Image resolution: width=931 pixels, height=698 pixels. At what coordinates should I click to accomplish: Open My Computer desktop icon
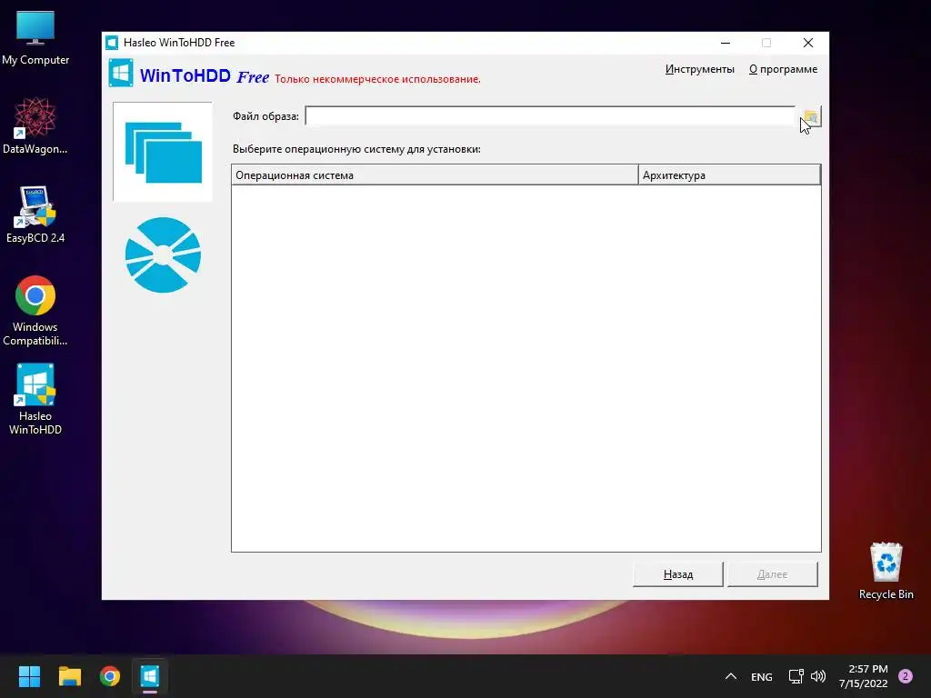35,38
